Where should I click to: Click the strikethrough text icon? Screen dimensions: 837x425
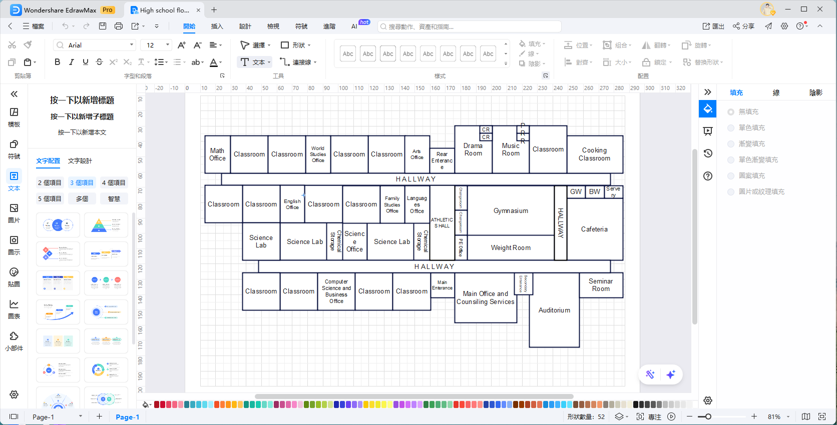point(99,62)
